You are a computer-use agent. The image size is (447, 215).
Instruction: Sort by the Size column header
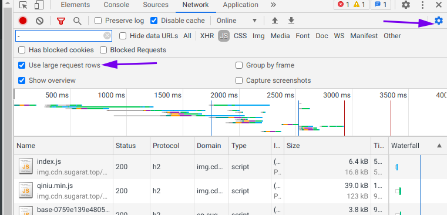(327, 146)
